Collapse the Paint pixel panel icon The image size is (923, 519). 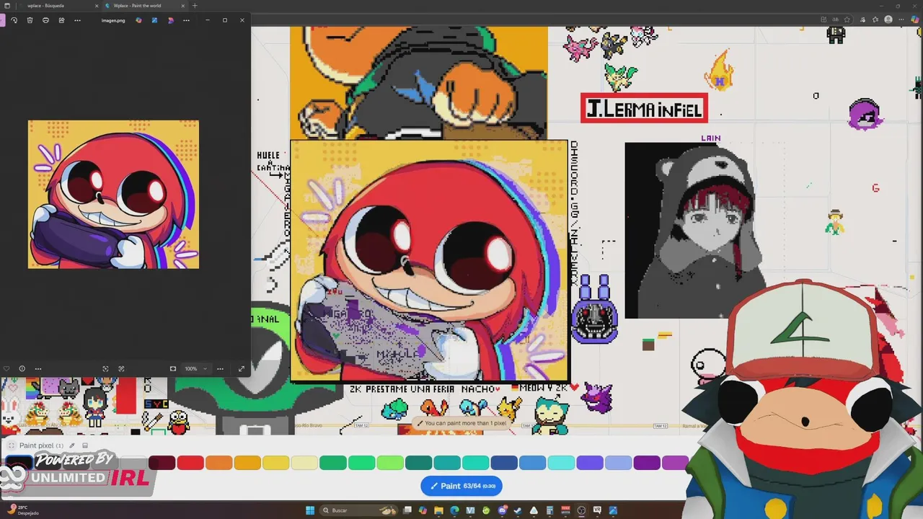pos(12,445)
